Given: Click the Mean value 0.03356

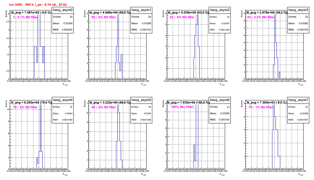Looking at the screenshot, I should (304, 113).
